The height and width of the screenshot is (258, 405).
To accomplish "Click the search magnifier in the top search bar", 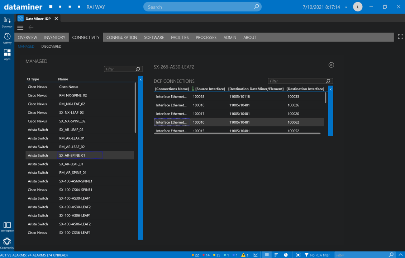I will pyautogui.click(x=256, y=7).
